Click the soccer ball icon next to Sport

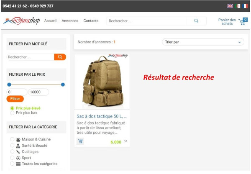pyautogui.click(x=18, y=158)
